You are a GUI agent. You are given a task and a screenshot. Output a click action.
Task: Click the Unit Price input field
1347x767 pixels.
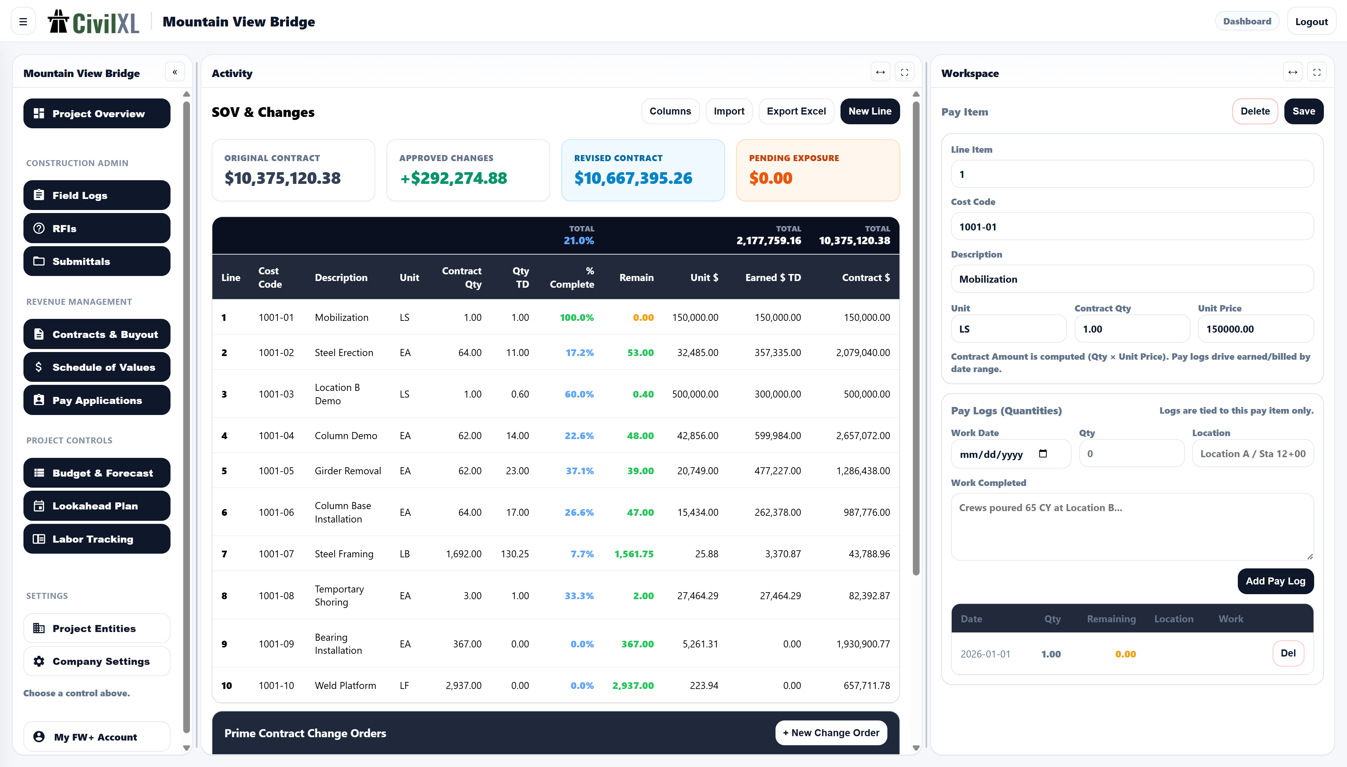coord(1255,329)
